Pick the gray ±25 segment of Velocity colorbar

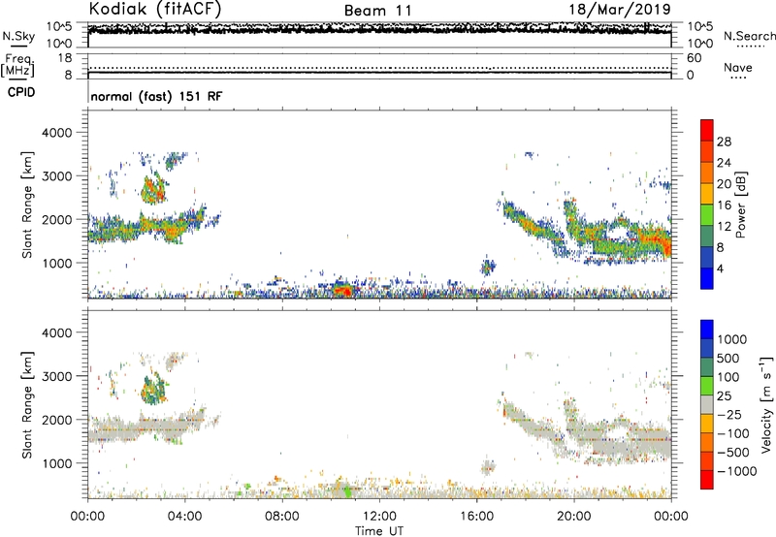click(x=707, y=404)
